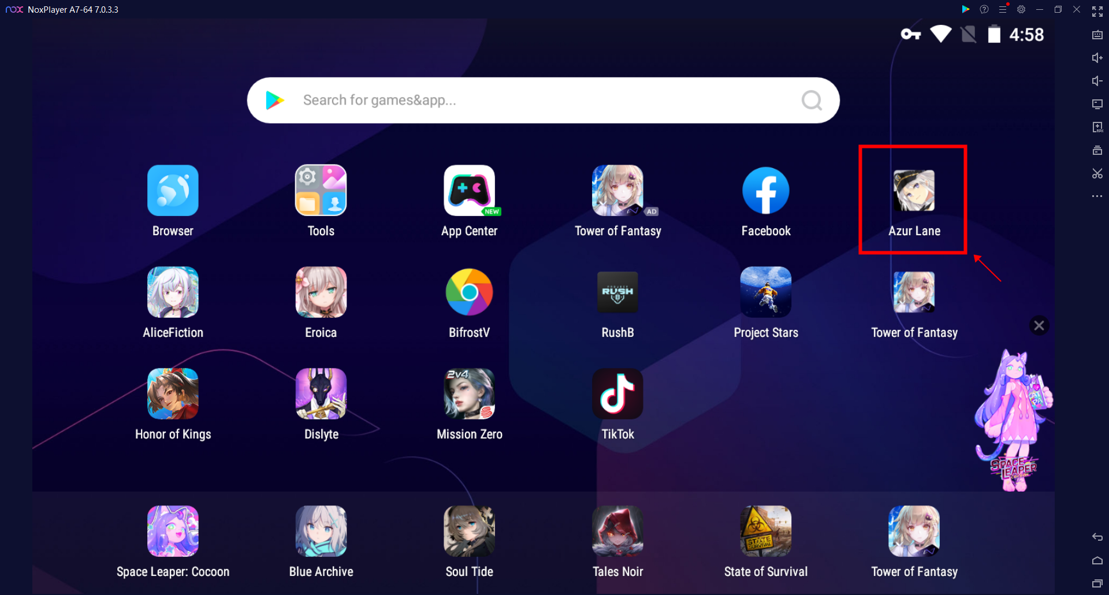Click the Wi-Fi status icon
The image size is (1109, 595).
point(941,34)
